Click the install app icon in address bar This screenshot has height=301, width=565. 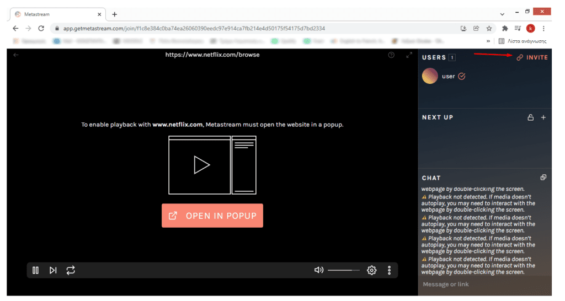463,29
